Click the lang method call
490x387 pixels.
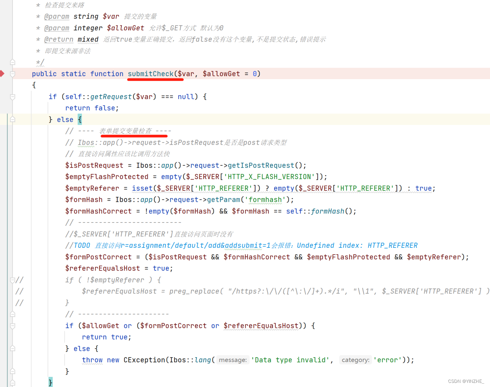(203, 360)
